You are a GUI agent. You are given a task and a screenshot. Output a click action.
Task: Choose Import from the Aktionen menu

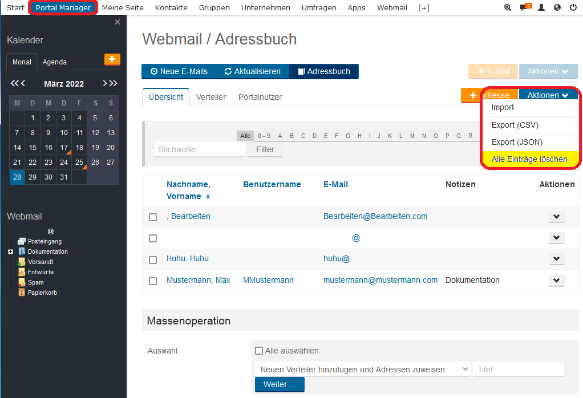tap(531, 107)
